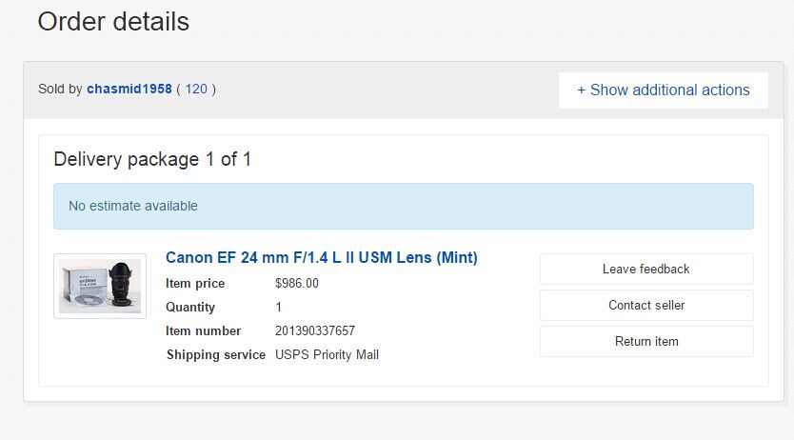Expand Show additional actions
Viewport: 794px width, 440px height.
(x=664, y=90)
